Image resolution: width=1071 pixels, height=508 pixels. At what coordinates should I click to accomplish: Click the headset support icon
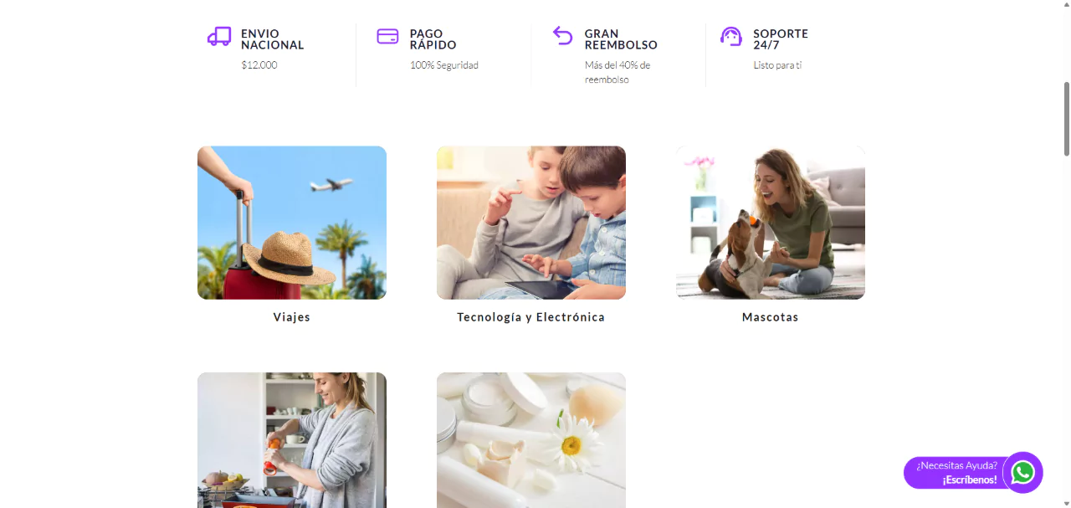tap(731, 36)
